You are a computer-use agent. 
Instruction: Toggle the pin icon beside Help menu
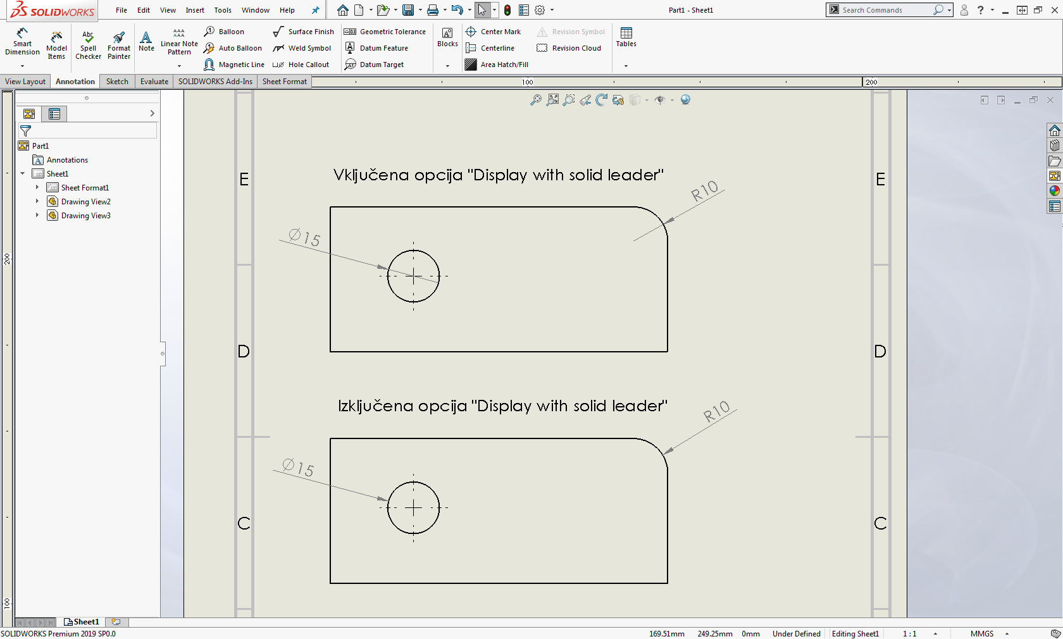coord(315,10)
